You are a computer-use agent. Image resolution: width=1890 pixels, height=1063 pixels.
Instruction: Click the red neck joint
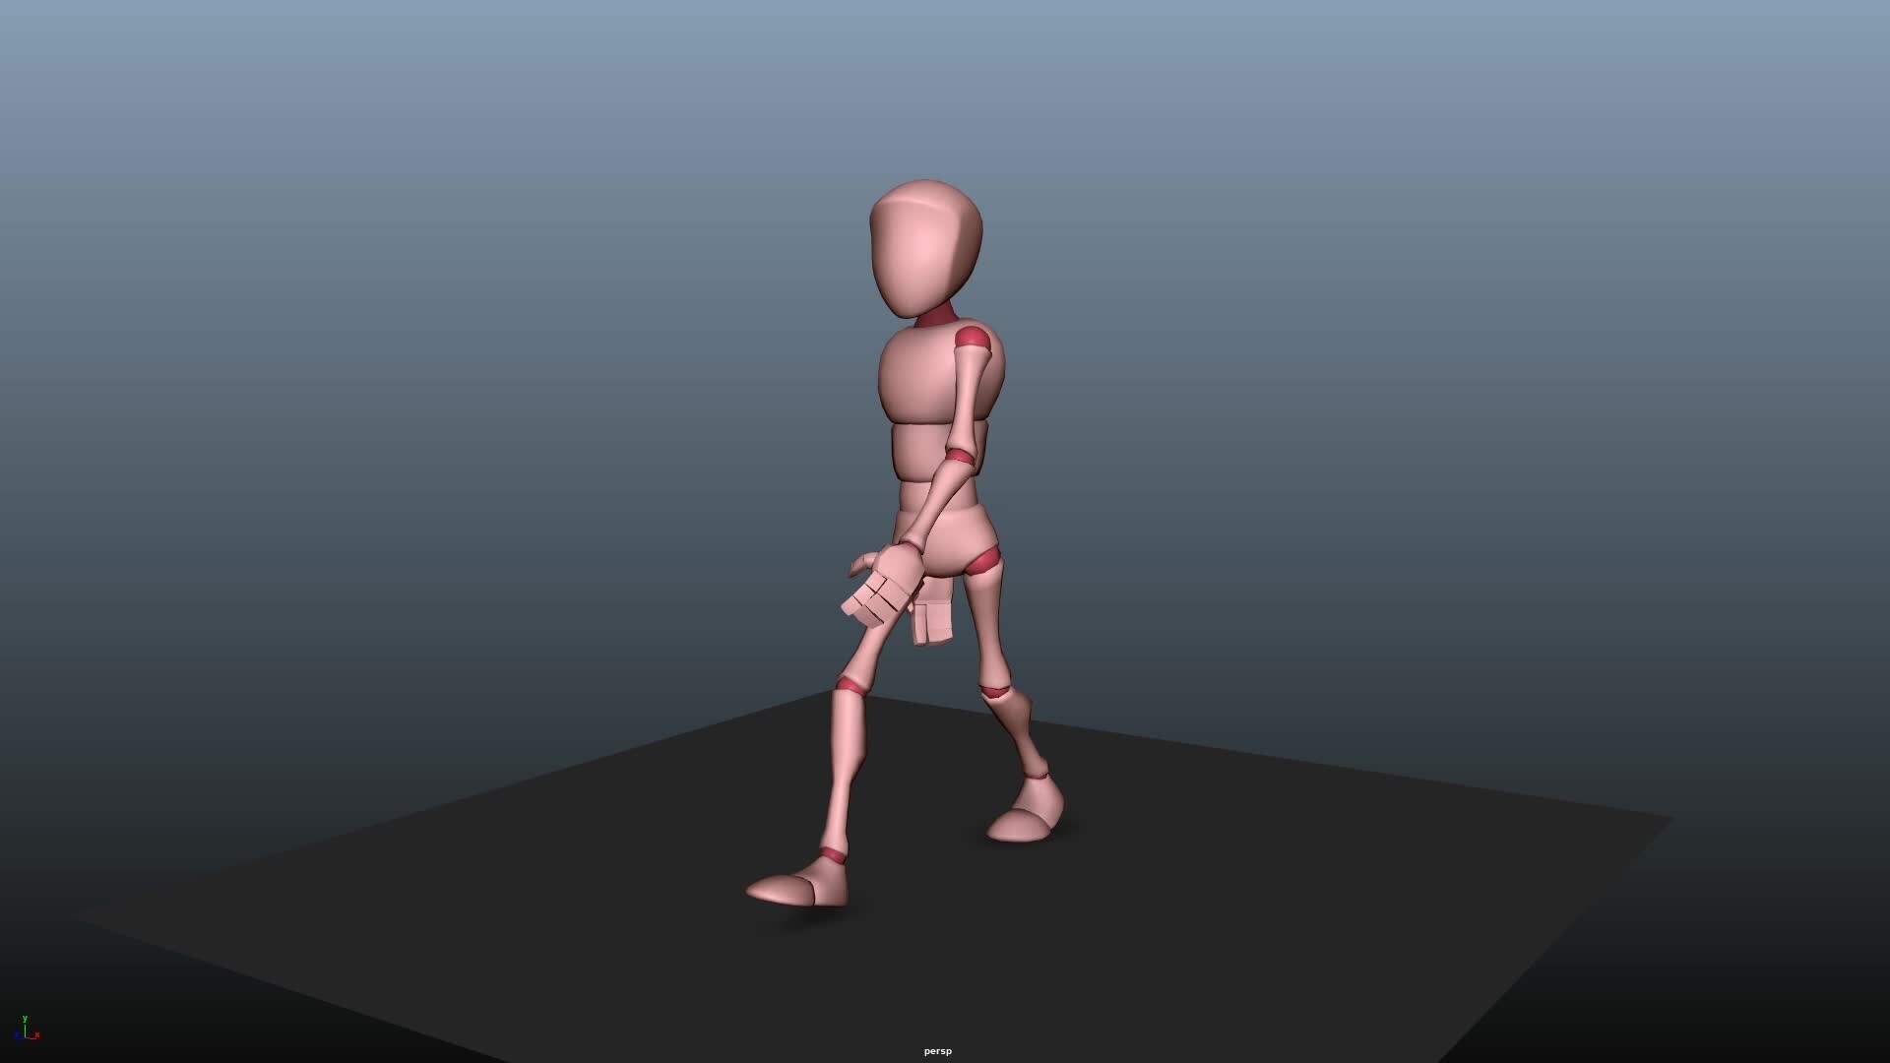click(937, 315)
